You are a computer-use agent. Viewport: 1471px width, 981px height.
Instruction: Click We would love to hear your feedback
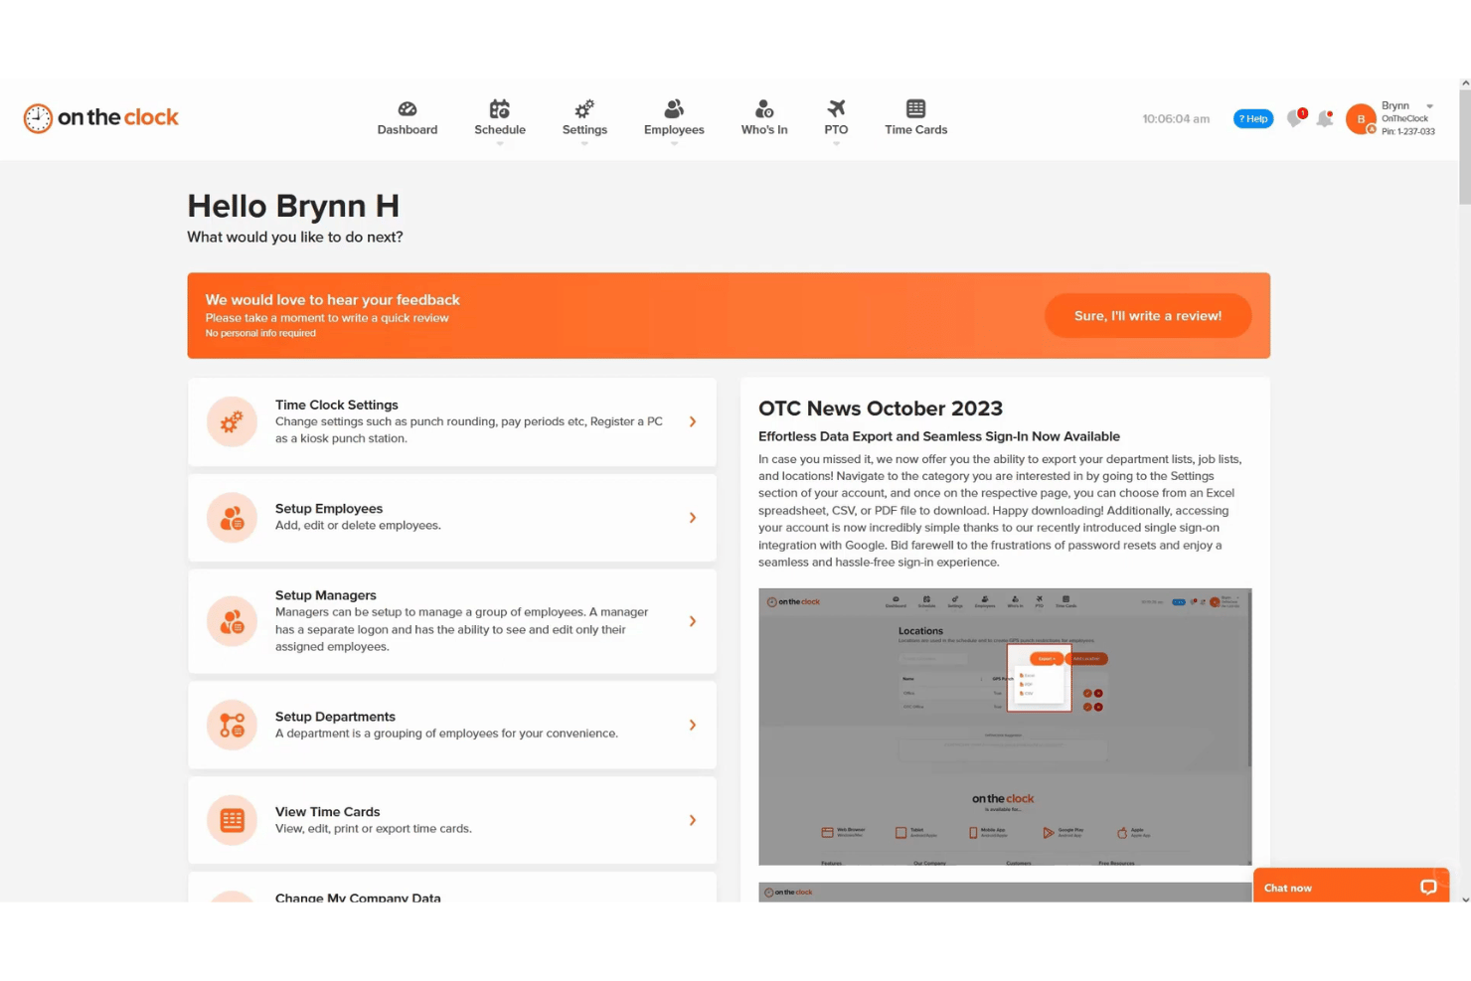[332, 299]
